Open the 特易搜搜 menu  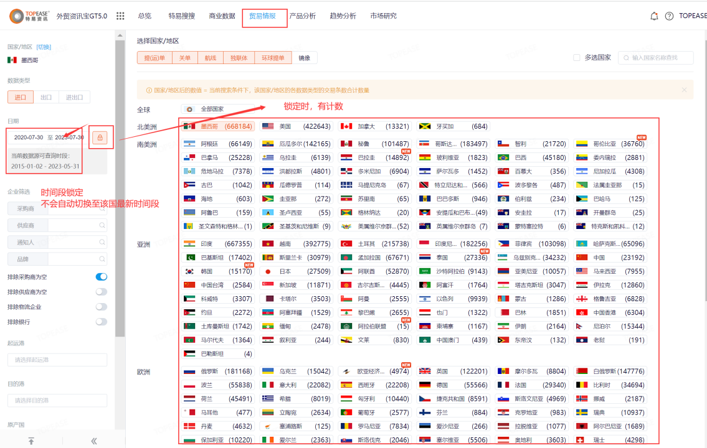point(182,16)
